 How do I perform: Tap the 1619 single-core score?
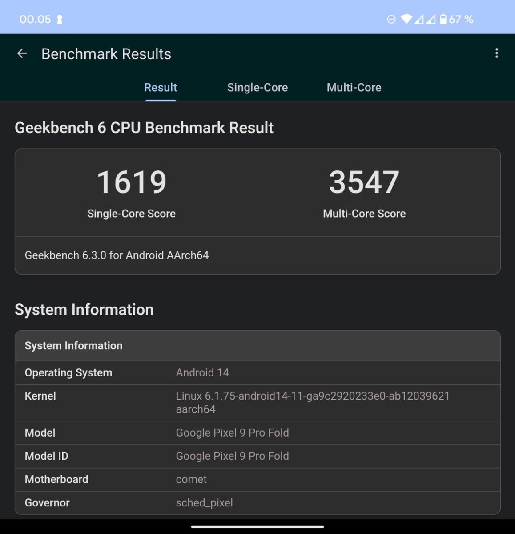[x=132, y=182]
